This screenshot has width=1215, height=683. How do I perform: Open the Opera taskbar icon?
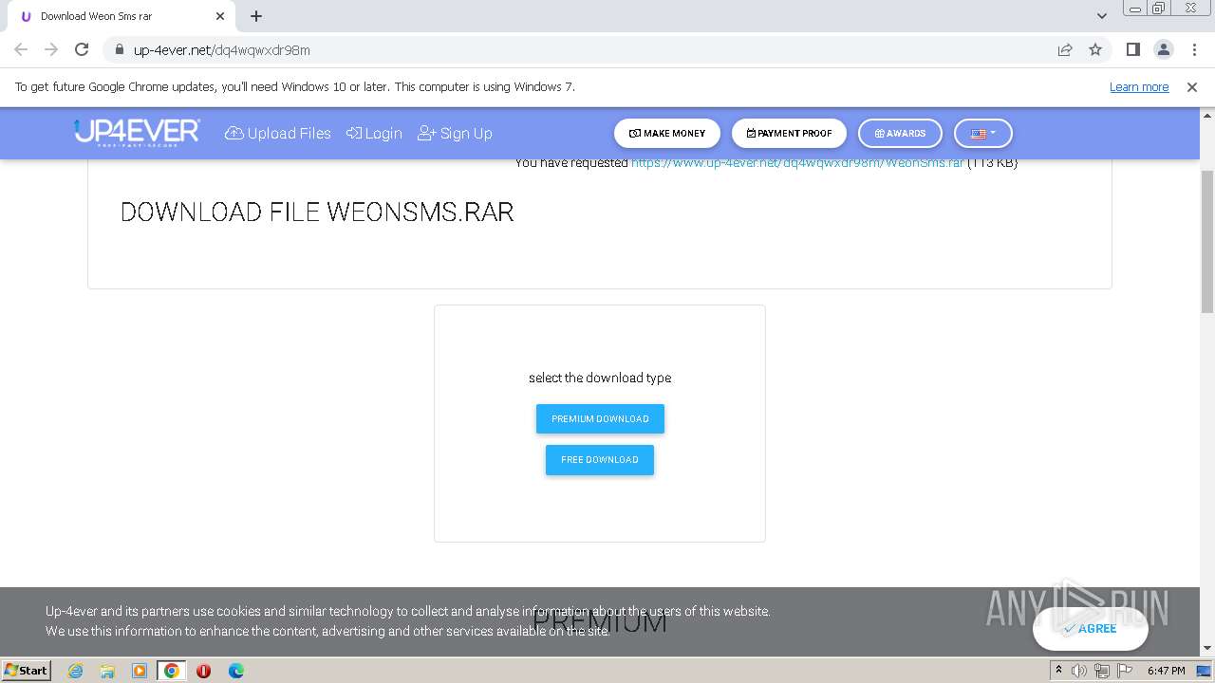[203, 671]
